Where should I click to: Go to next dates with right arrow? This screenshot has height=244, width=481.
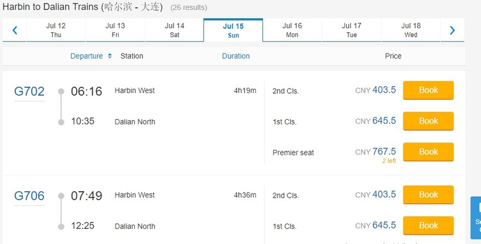[452, 30]
